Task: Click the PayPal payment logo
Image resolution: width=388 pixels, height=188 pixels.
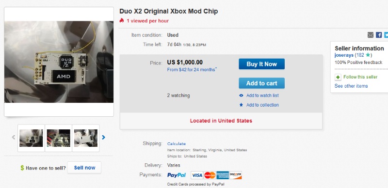Action: pos(177,175)
